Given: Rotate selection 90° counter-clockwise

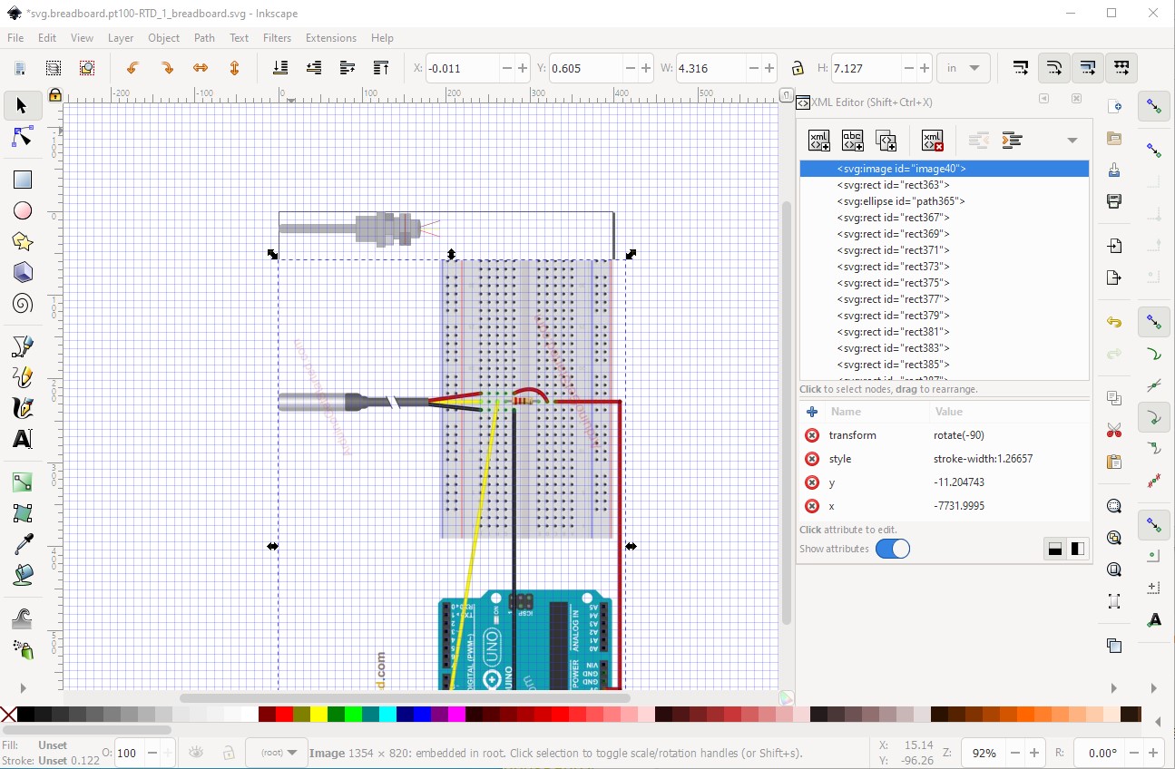Looking at the screenshot, I should (132, 68).
